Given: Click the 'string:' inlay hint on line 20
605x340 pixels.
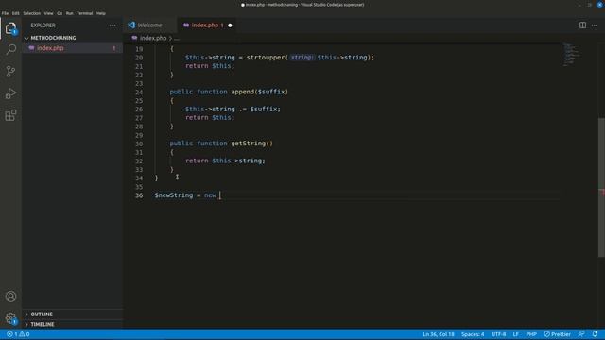Looking at the screenshot, I should click(302, 58).
